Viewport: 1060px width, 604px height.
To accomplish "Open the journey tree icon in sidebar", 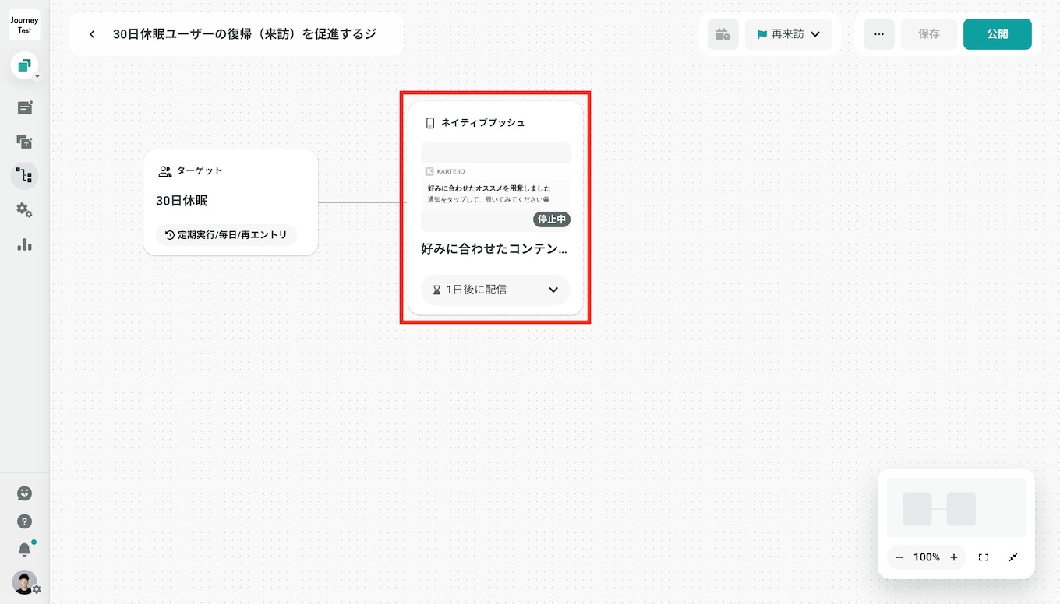I will tap(25, 176).
